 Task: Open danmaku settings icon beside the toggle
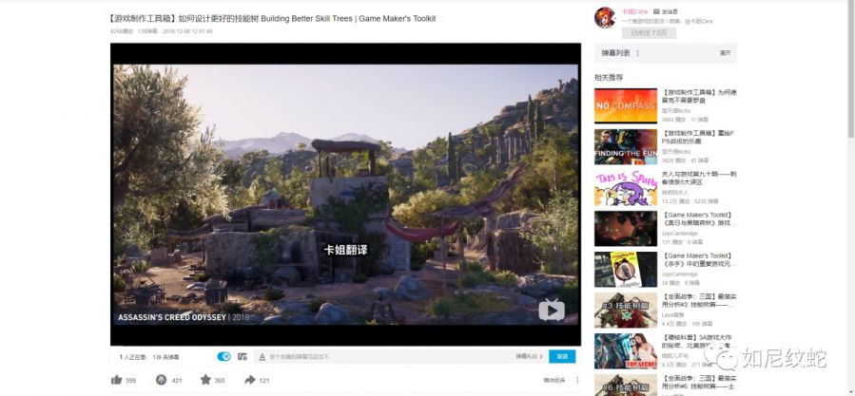pos(243,356)
